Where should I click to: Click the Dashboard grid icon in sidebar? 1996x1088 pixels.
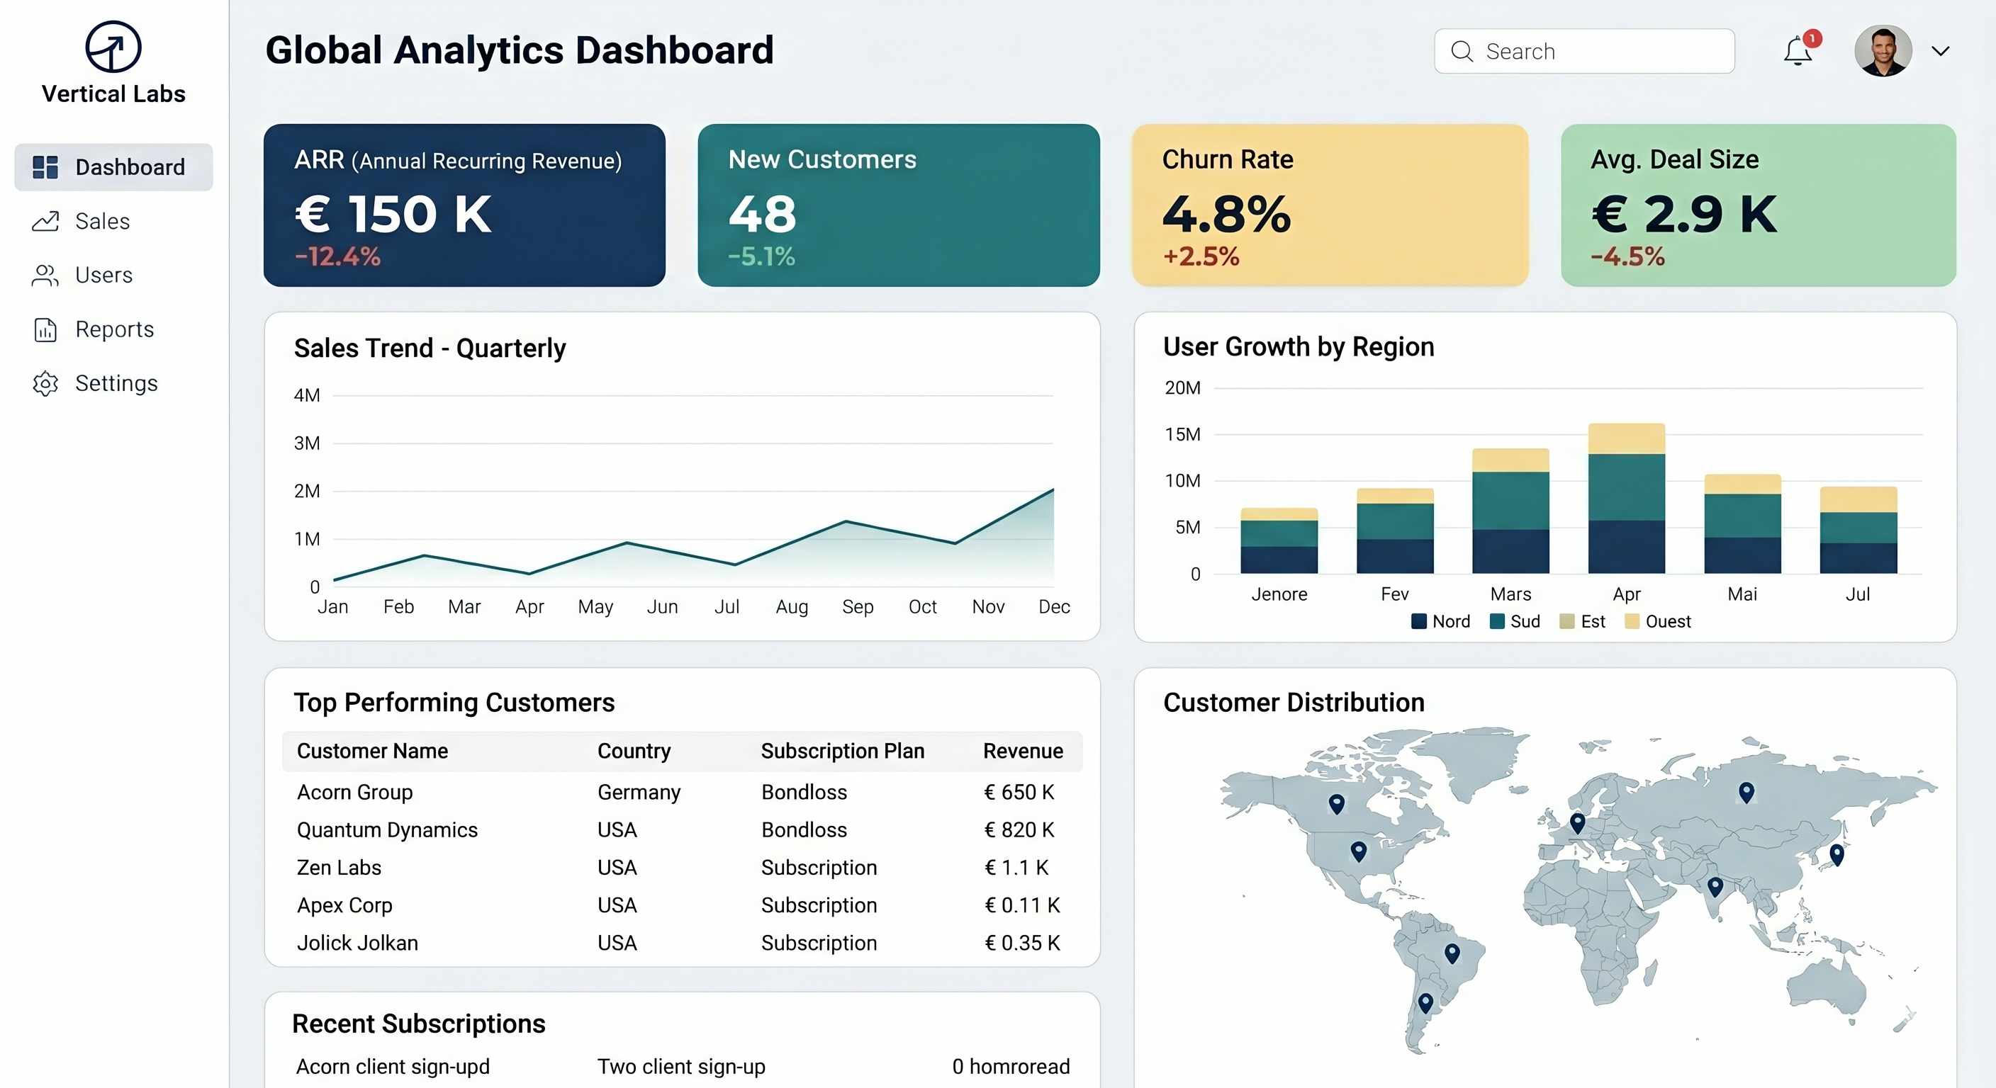pos(45,167)
